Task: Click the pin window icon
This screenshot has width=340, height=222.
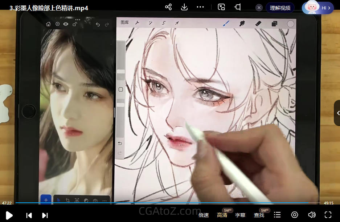Action: tap(238, 7)
